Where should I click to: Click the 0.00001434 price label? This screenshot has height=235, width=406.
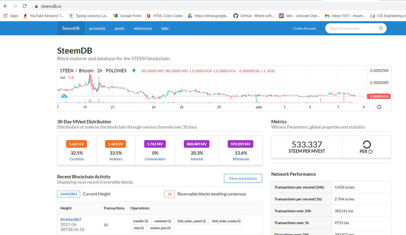[x=379, y=96]
